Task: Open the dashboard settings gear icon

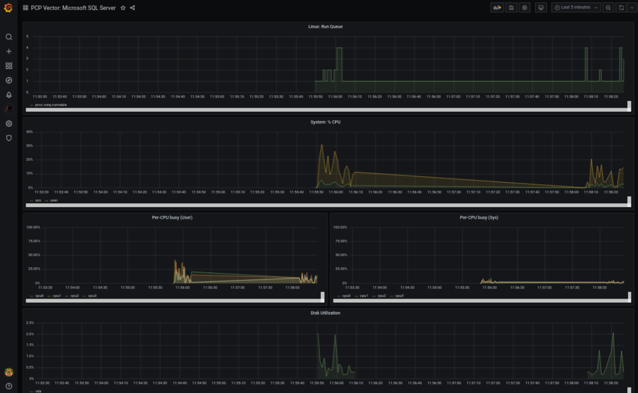Action: (x=524, y=7)
